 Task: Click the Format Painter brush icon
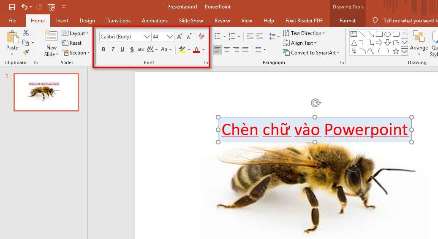pyautogui.click(x=26, y=52)
